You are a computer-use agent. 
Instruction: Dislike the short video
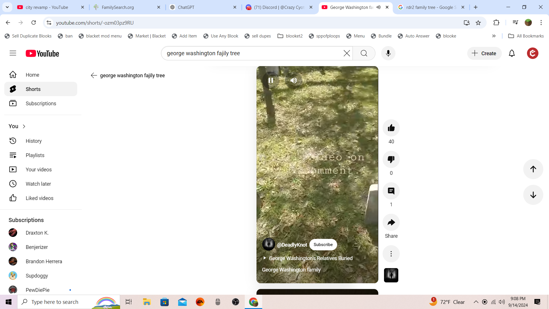[391, 159]
